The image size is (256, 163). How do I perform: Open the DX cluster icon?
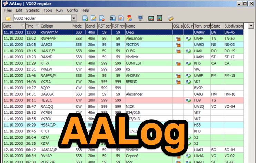[x=151, y=18]
